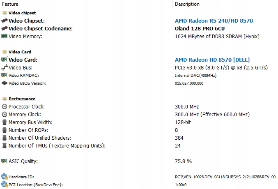278x189 pixels.
Task: Select the Video Card section heading
Action: [20, 52]
